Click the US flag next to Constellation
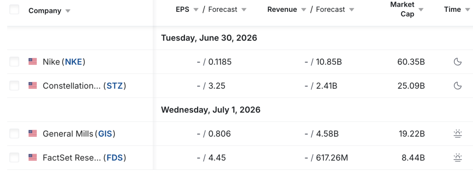473x176 pixels. coord(33,86)
